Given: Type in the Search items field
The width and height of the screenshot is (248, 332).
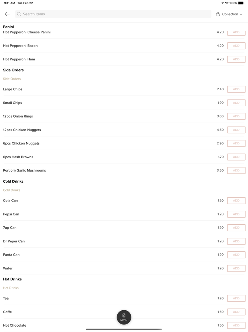Looking at the screenshot, I should (113, 14).
